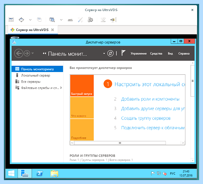Open the 'Управление' menu
Screen dimensions: 203x184
139,54
